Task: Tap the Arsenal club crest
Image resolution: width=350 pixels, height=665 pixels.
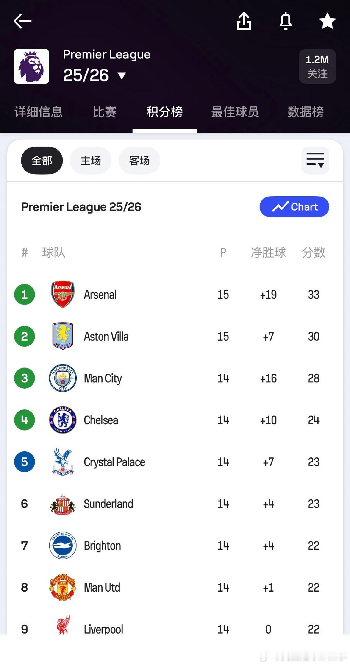Action: tap(63, 294)
